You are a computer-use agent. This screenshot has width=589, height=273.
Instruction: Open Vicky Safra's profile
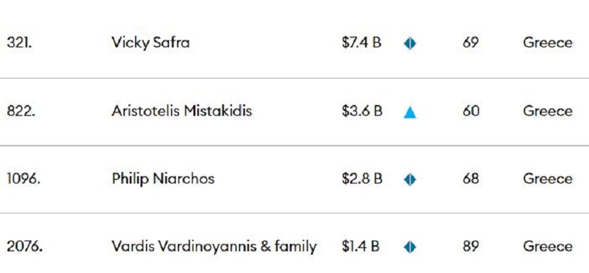click(151, 43)
